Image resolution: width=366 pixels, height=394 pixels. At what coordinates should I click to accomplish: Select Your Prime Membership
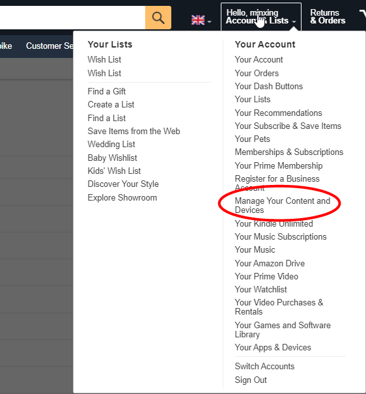click(x=279, y=165)
